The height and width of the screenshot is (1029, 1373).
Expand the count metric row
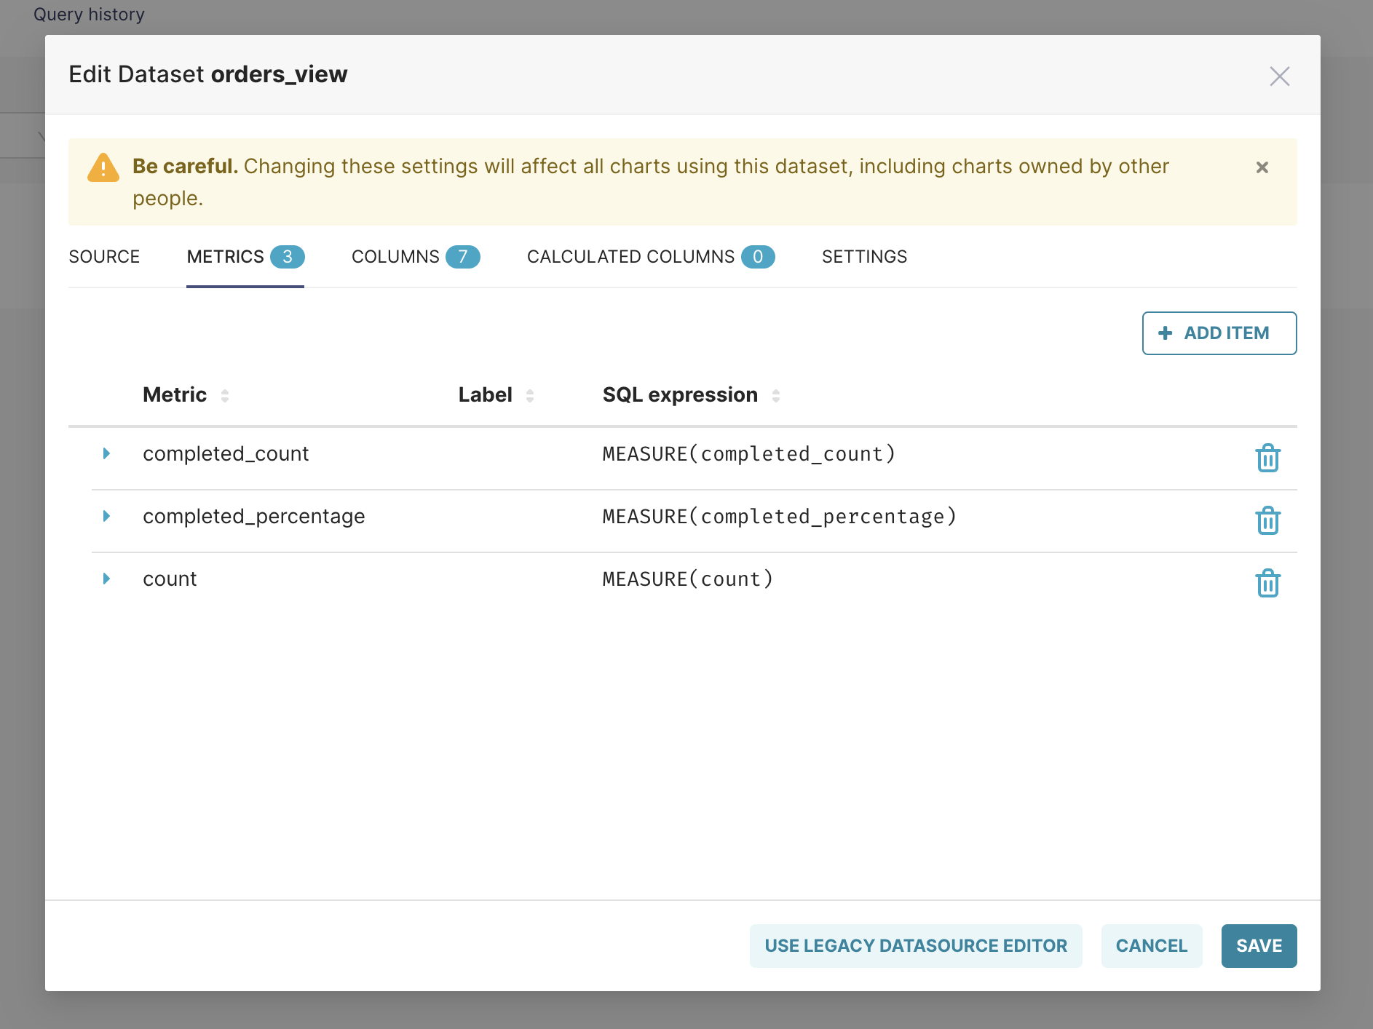click(x=106, y=579)
